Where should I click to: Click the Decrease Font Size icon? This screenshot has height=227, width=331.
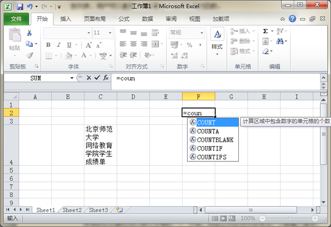[99, 45]
